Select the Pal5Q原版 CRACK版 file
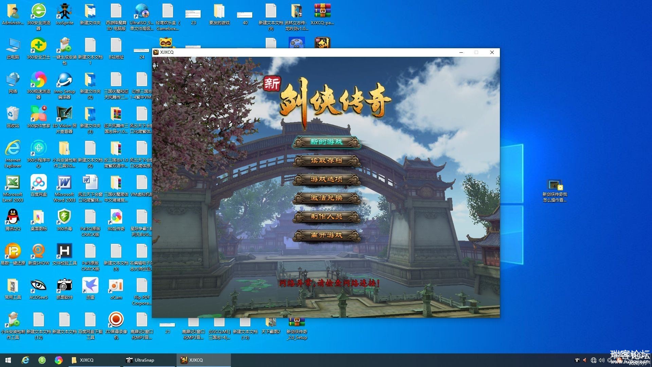The height and width of the screenshot is (367, 652). click(90, 223)
